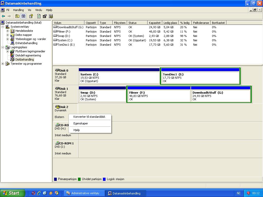
Task: Open the Handling menu
Action: [x=18, y=10]
